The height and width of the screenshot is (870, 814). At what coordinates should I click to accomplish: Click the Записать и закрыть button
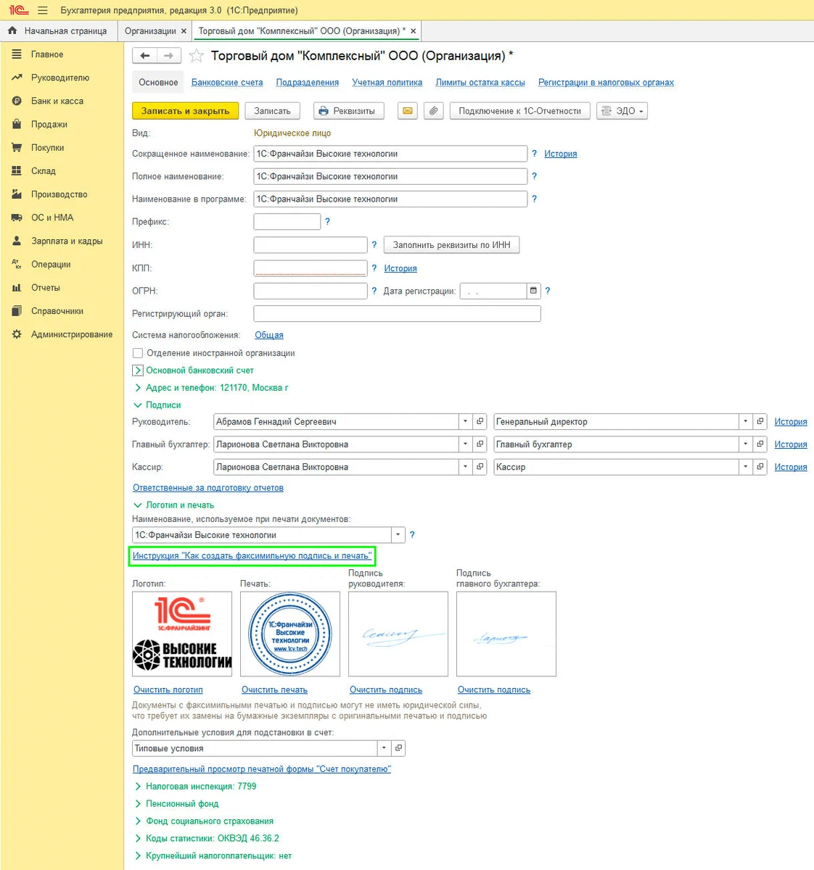click(x=185, y=111)
